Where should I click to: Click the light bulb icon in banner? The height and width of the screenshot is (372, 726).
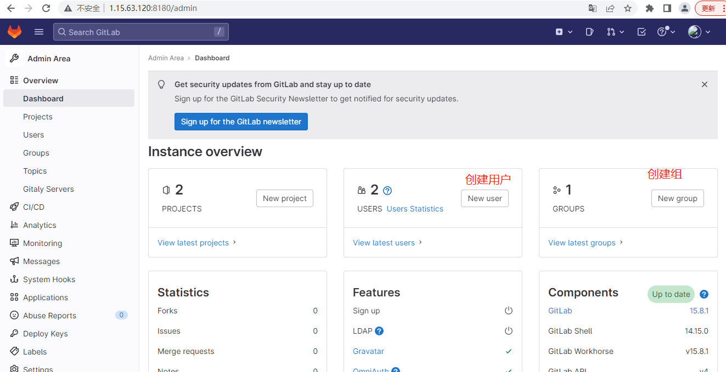161,84
